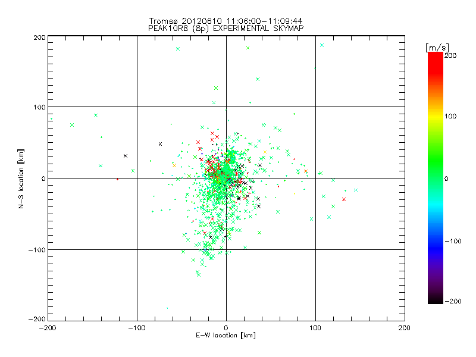Select the 'PEAK10R8 (8p) EXPERIMENTAL SKYMAP' subtitle
This screenshot has height=357, width=476.
point(226,28)
